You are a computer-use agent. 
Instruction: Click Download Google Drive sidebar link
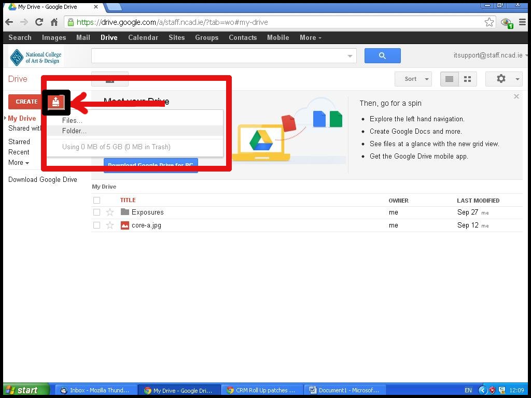[43, 180]
